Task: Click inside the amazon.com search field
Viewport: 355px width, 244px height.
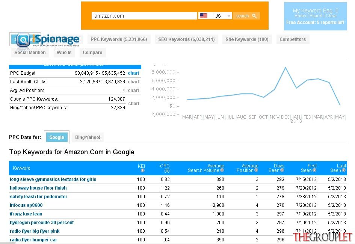Action: pyautogui.click(x=144, y=16)
